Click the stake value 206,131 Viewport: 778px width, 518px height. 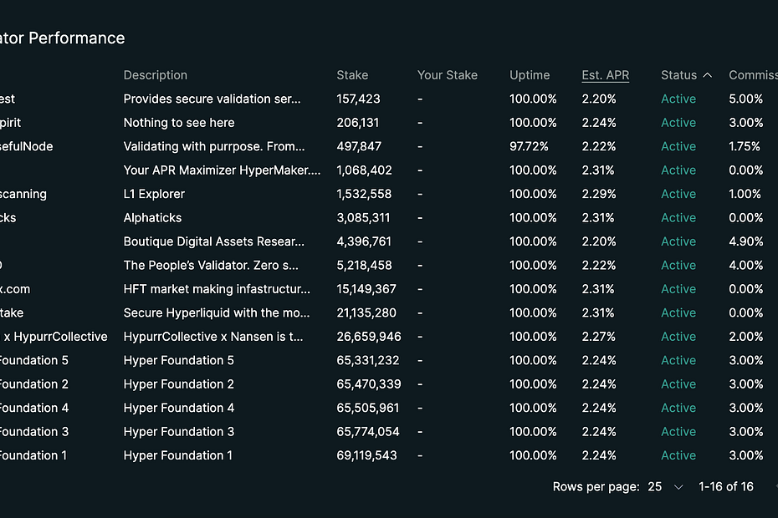(358, 123)
